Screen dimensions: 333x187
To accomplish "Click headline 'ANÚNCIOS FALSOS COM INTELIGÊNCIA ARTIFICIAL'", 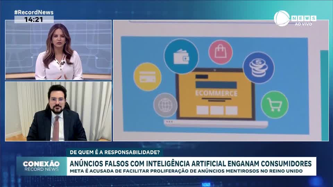I will (x=147, y=164).
